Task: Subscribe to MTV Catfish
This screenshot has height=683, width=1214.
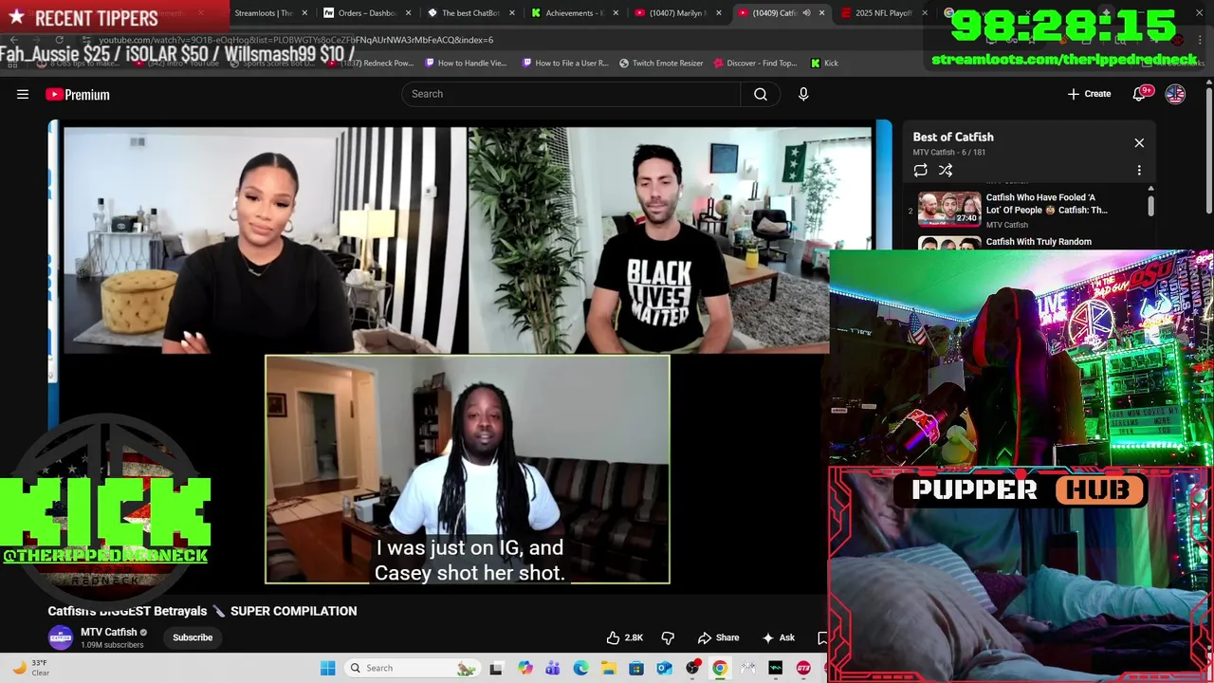Action: point(193,637)
